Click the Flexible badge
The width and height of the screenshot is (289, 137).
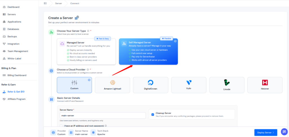point(167,39)
